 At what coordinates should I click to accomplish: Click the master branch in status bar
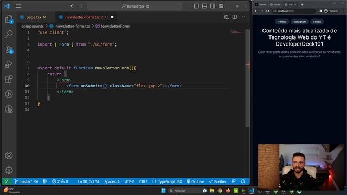(x=23, y=181)
